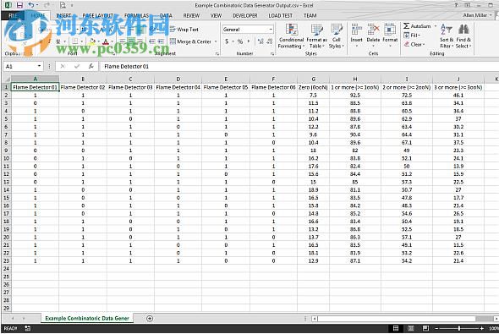Apply Percent Style format
Image resolution: width=499 pixels, height=334 pixels.
pyautogui.click(x=240, y=41)
